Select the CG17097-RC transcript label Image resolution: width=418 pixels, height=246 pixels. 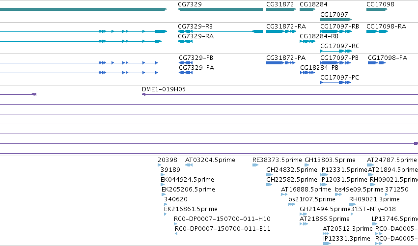[x=339, y=46]
